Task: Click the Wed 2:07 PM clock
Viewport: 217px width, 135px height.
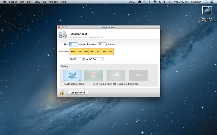Action: [x=181, y=2]
